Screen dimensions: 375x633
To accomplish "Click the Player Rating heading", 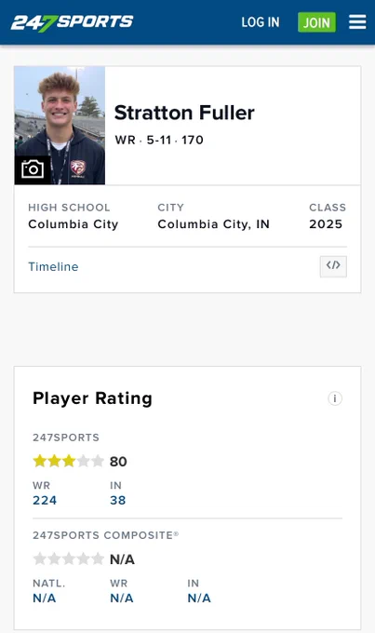I will [92, 398].
